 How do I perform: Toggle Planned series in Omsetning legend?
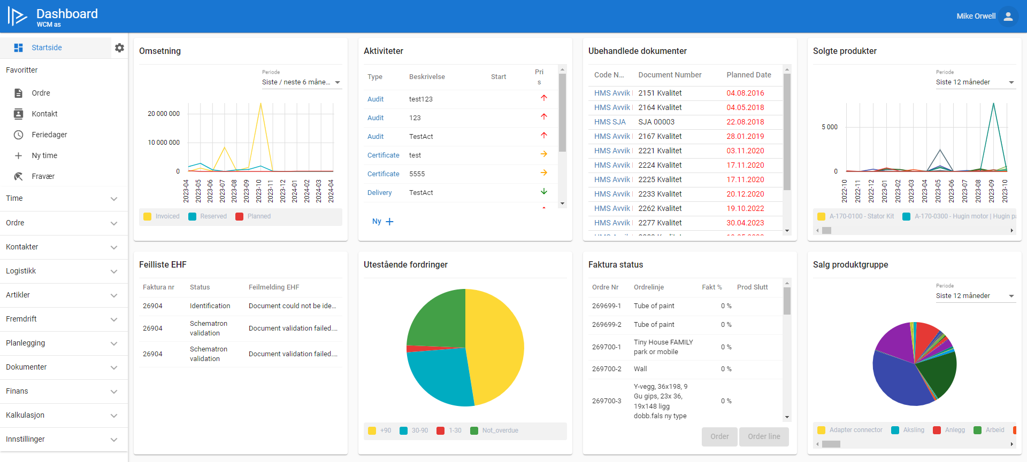pos(254,216)
